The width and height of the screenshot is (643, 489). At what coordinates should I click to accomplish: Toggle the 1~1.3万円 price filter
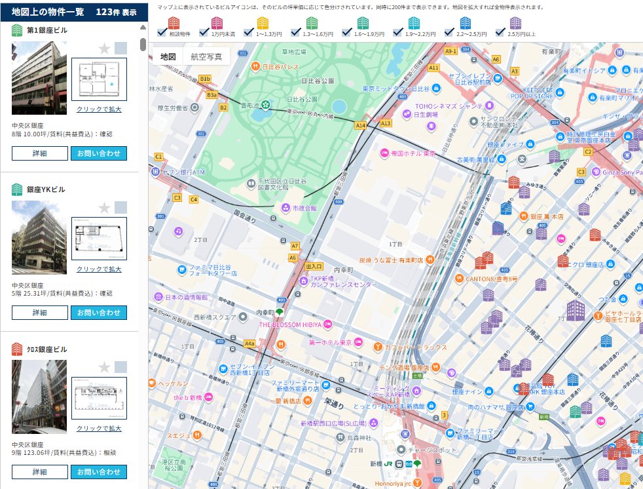pyautogui.click(x=249, y=32)
